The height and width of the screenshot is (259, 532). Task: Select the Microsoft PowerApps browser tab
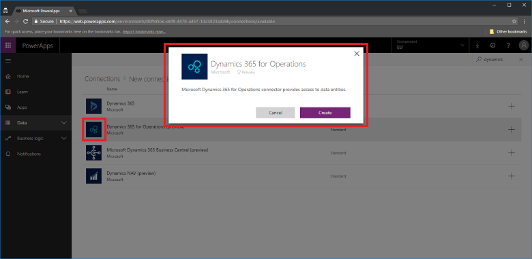pyautogui.click(x=44, y=11)
